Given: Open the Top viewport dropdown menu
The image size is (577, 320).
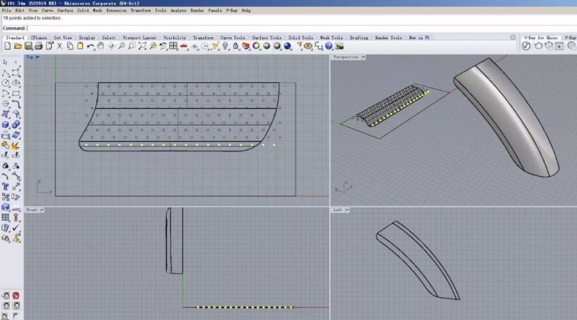Looking at the screenshot, I should click(x=38, y=58).
